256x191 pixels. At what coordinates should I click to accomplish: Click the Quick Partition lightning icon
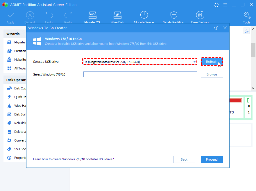pyautogui.click(x=9, y=97)
